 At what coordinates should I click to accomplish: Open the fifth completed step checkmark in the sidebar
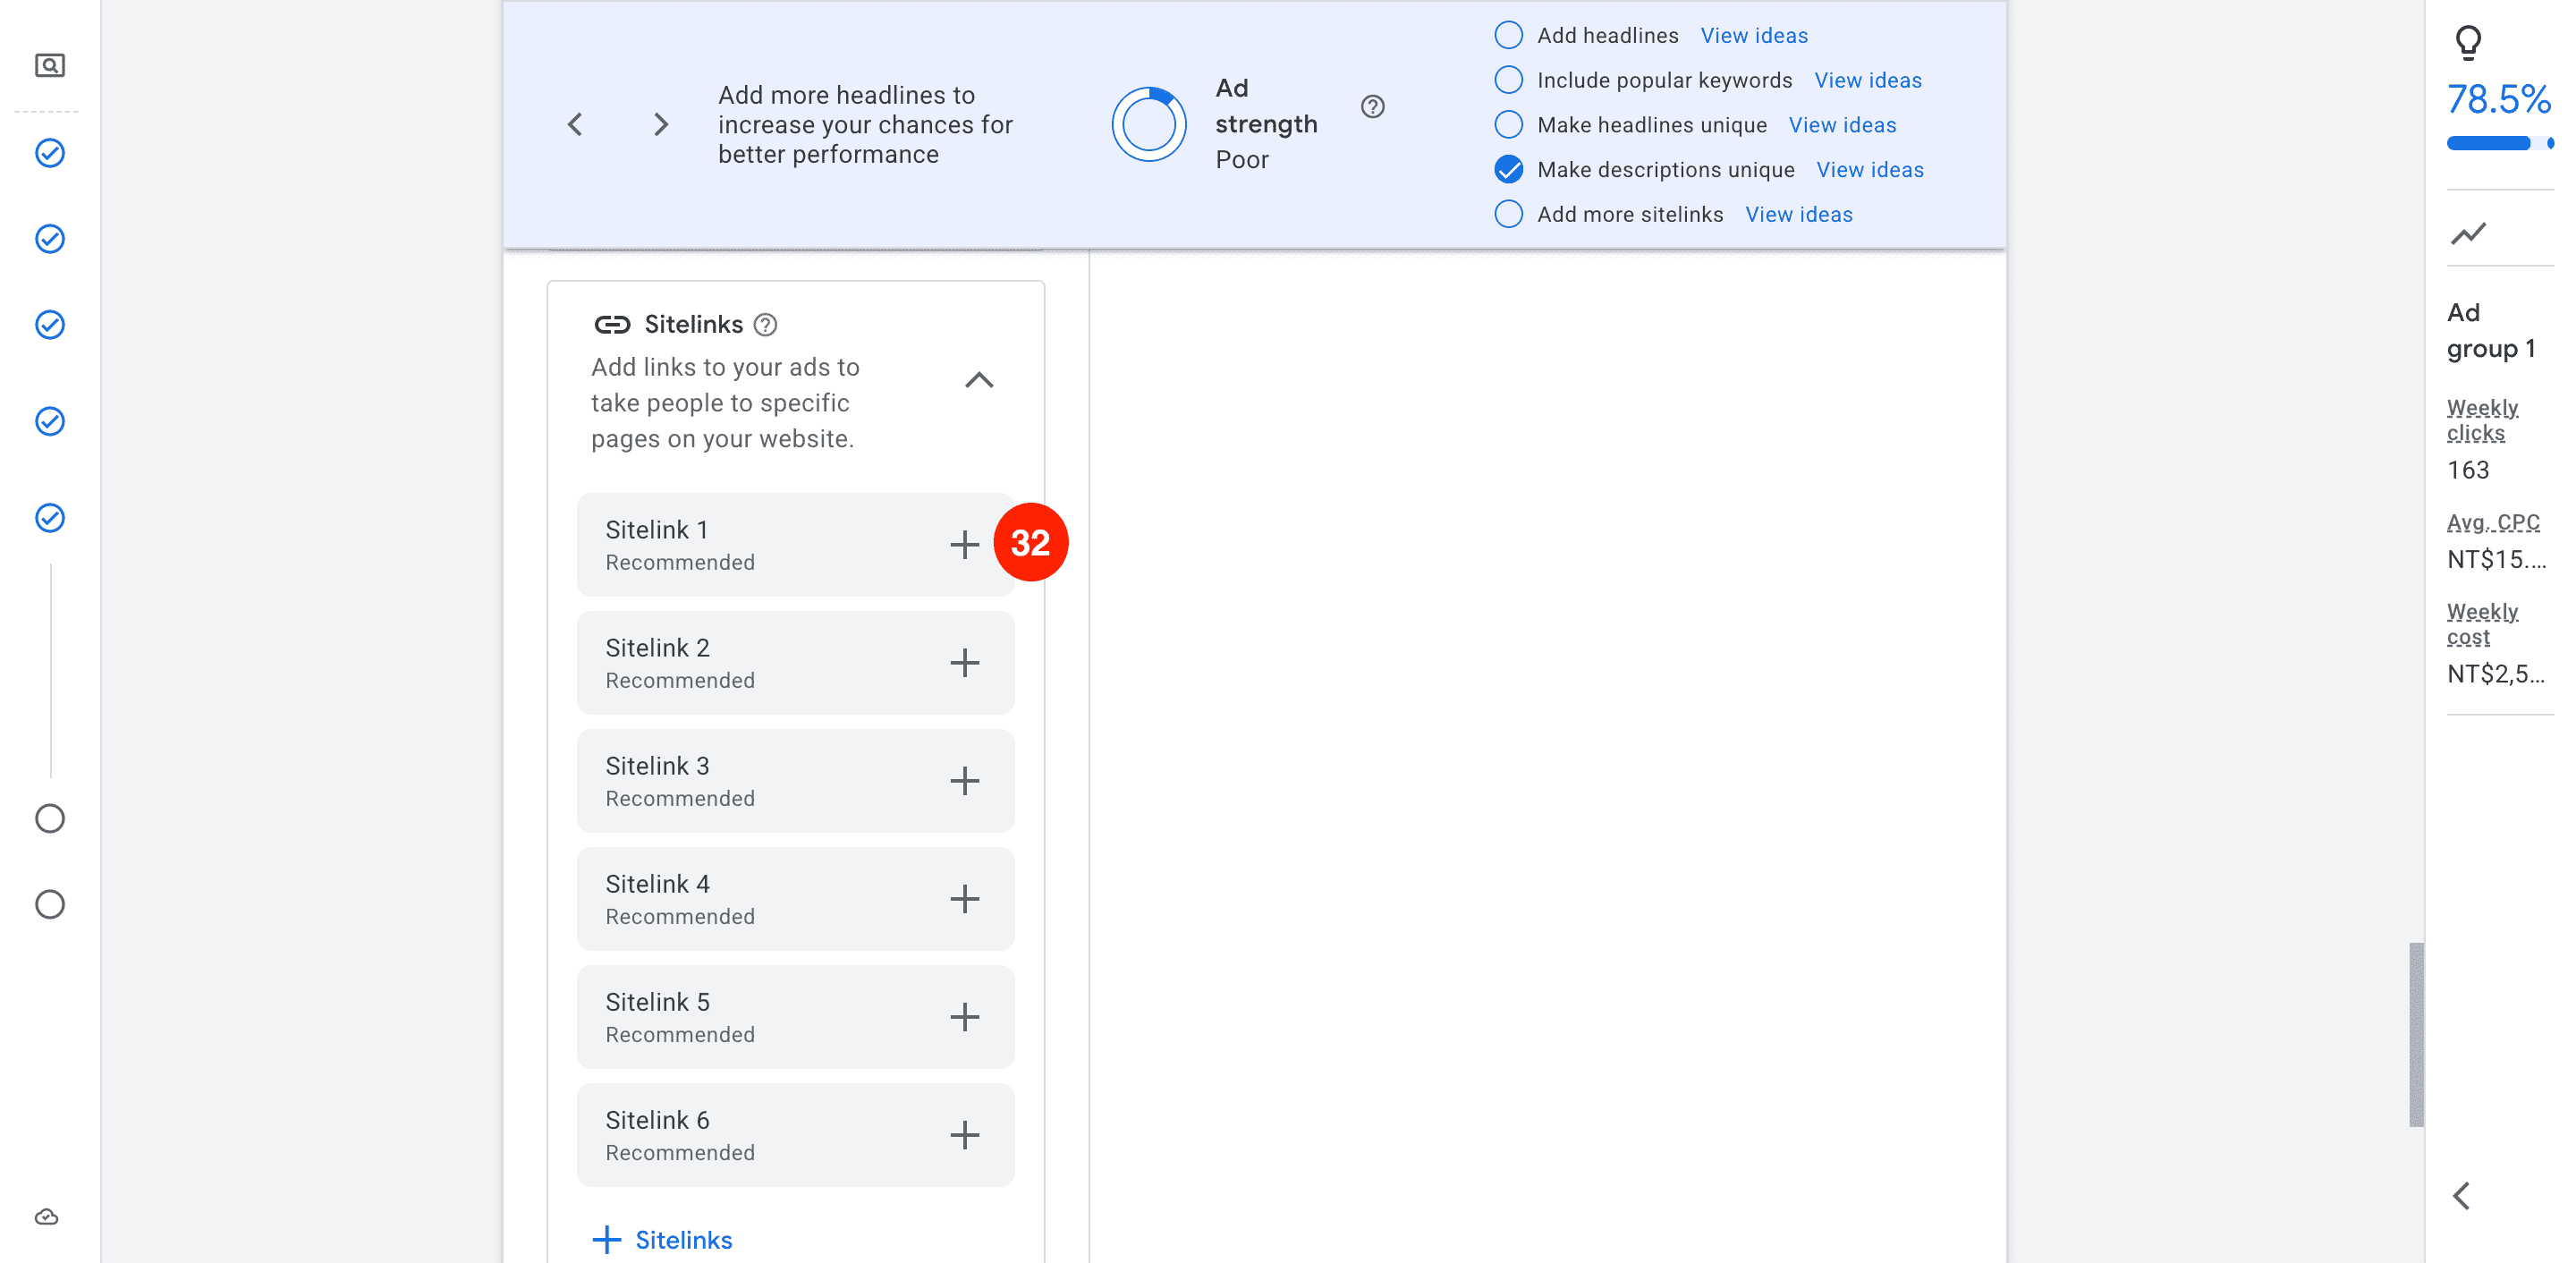[x=50, y=518]
